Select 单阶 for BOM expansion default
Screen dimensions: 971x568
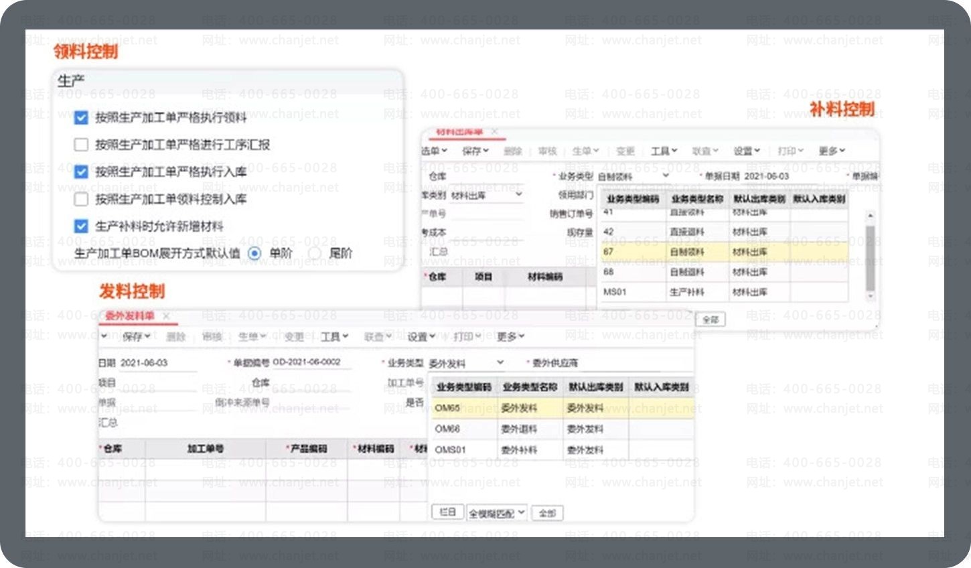[254, 253]
